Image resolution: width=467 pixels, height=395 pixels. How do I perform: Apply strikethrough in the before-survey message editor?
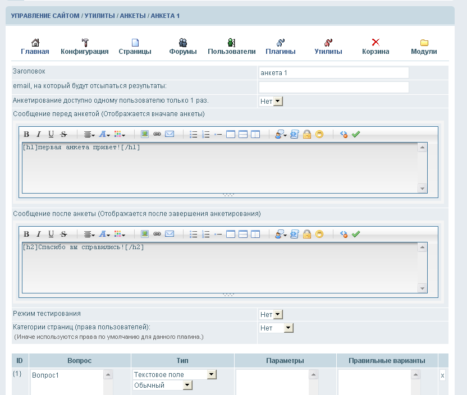click(x=63, y=134)
